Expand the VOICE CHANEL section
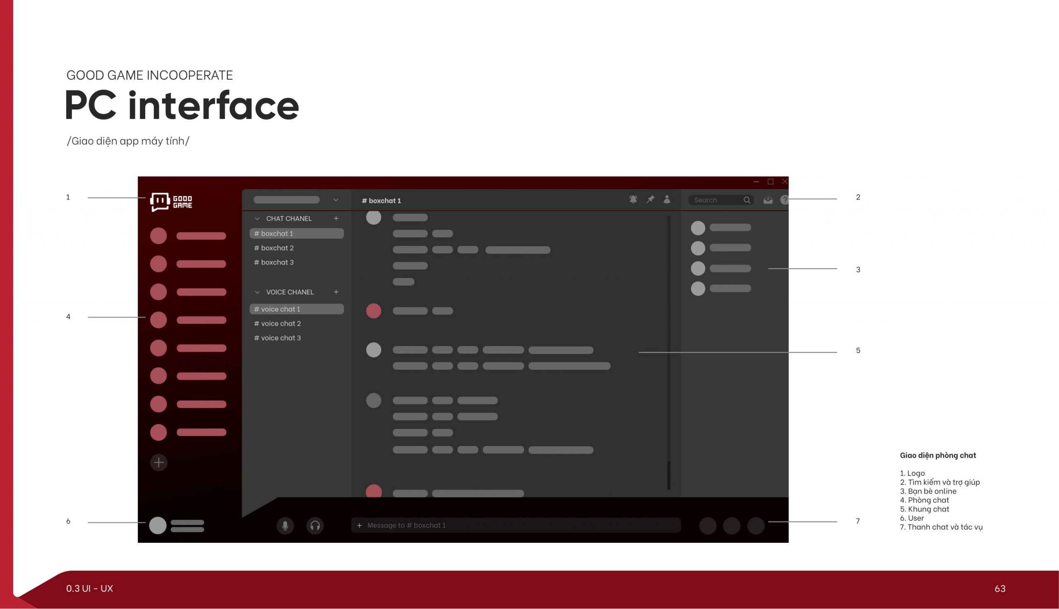Viewport: 1059px width, 609px height. coord(256,292)
